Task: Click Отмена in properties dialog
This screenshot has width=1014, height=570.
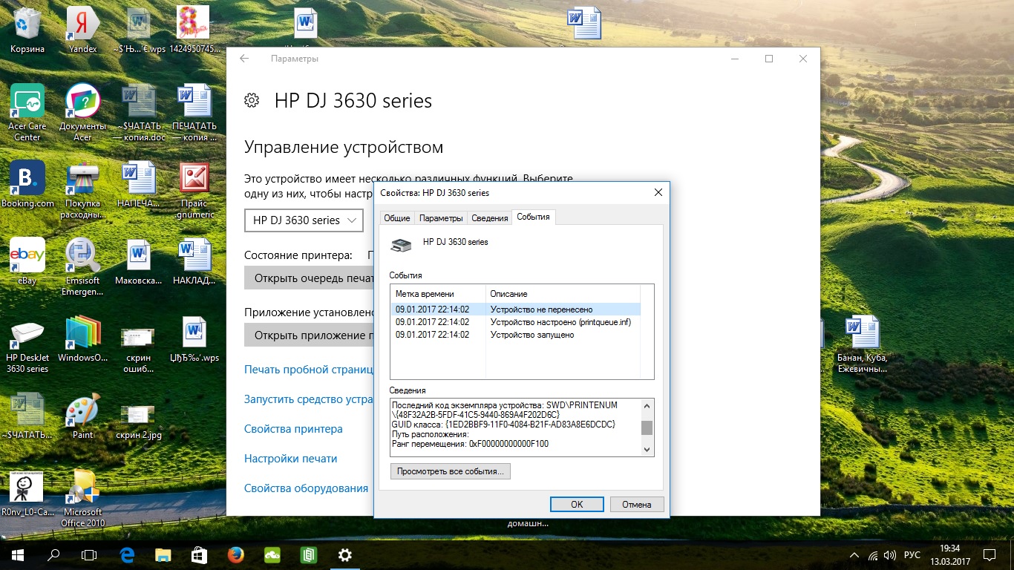Action: coord(637,505)
